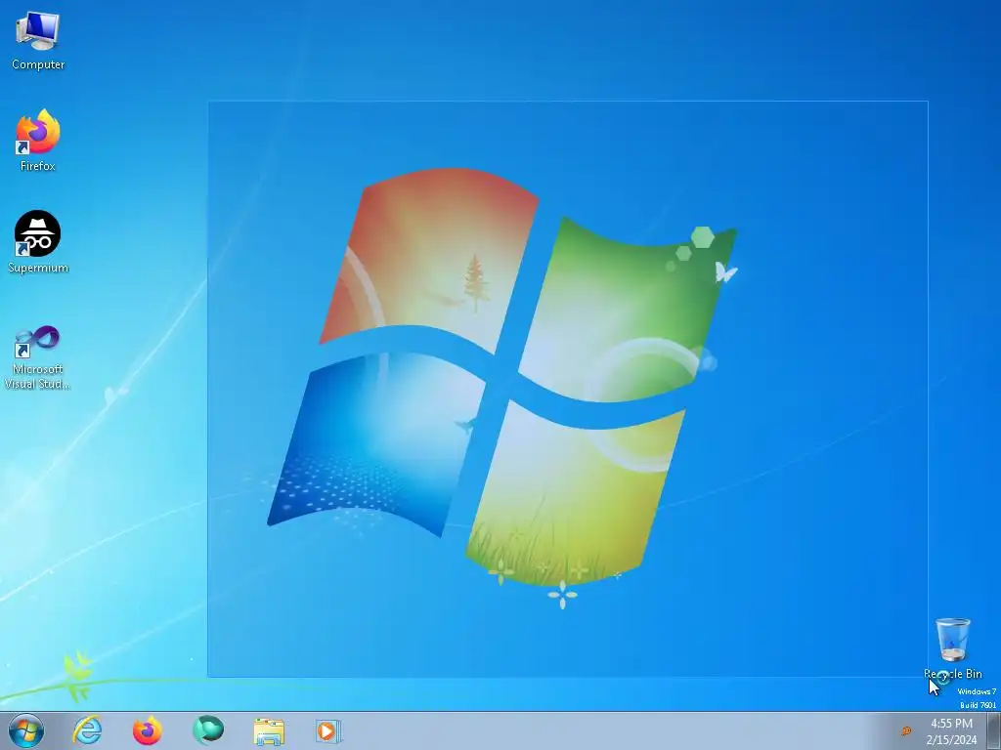
Task: Open the Start menu orb
Action: (26, 730)
